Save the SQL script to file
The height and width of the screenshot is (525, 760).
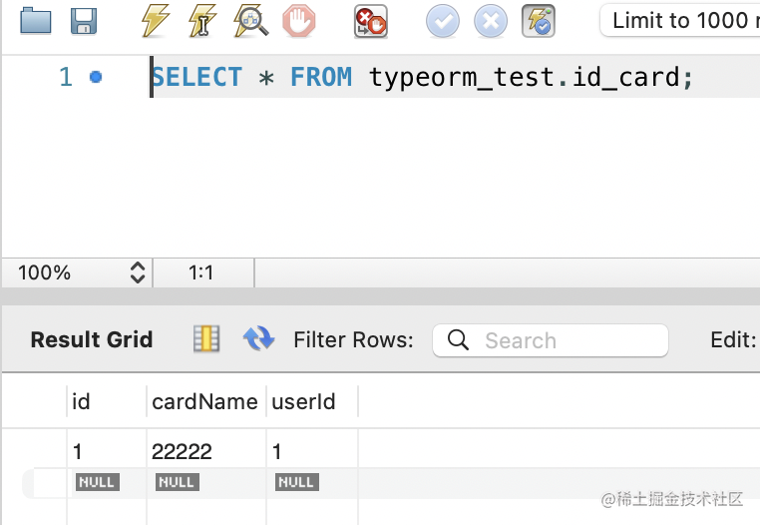pos(84,21)
